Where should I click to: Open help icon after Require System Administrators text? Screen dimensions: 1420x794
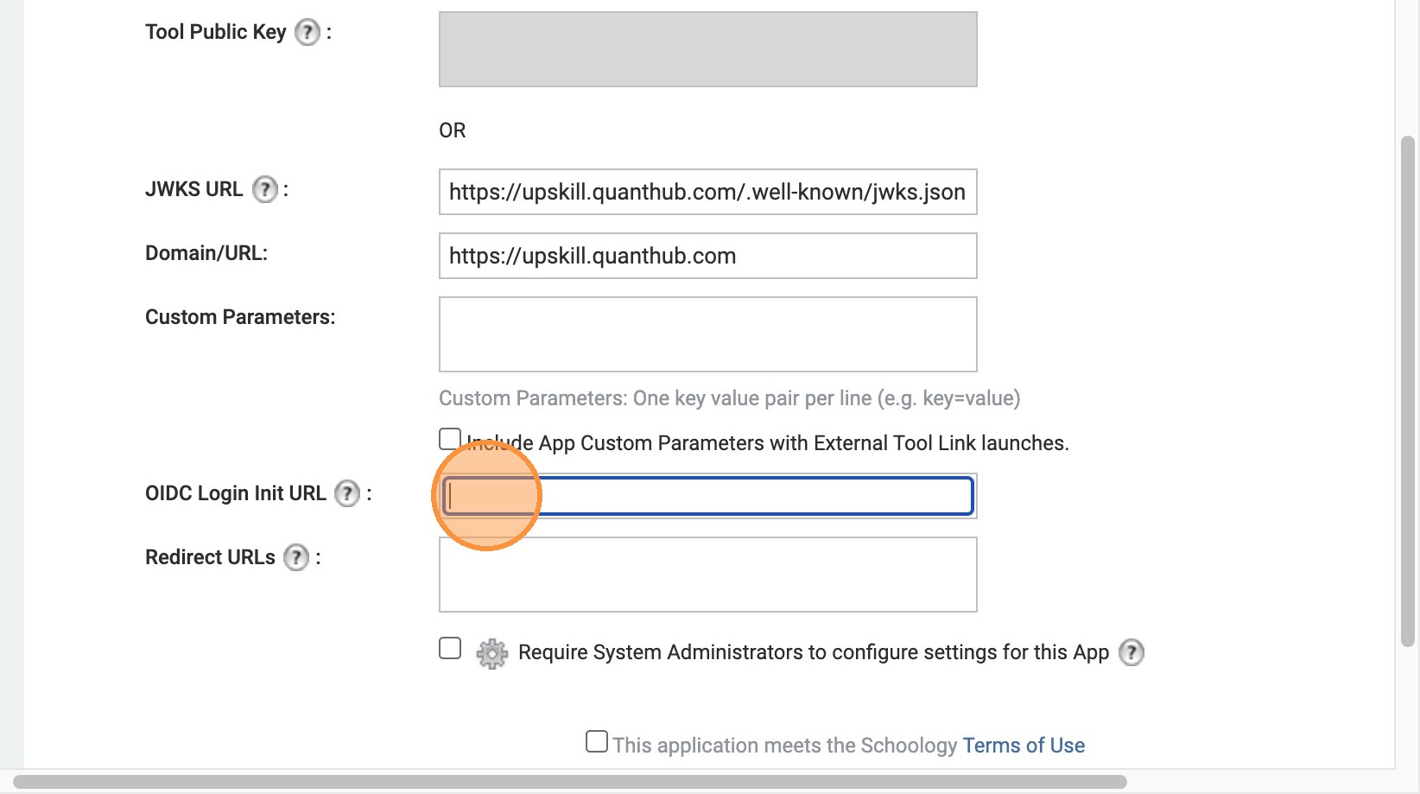1132,653
